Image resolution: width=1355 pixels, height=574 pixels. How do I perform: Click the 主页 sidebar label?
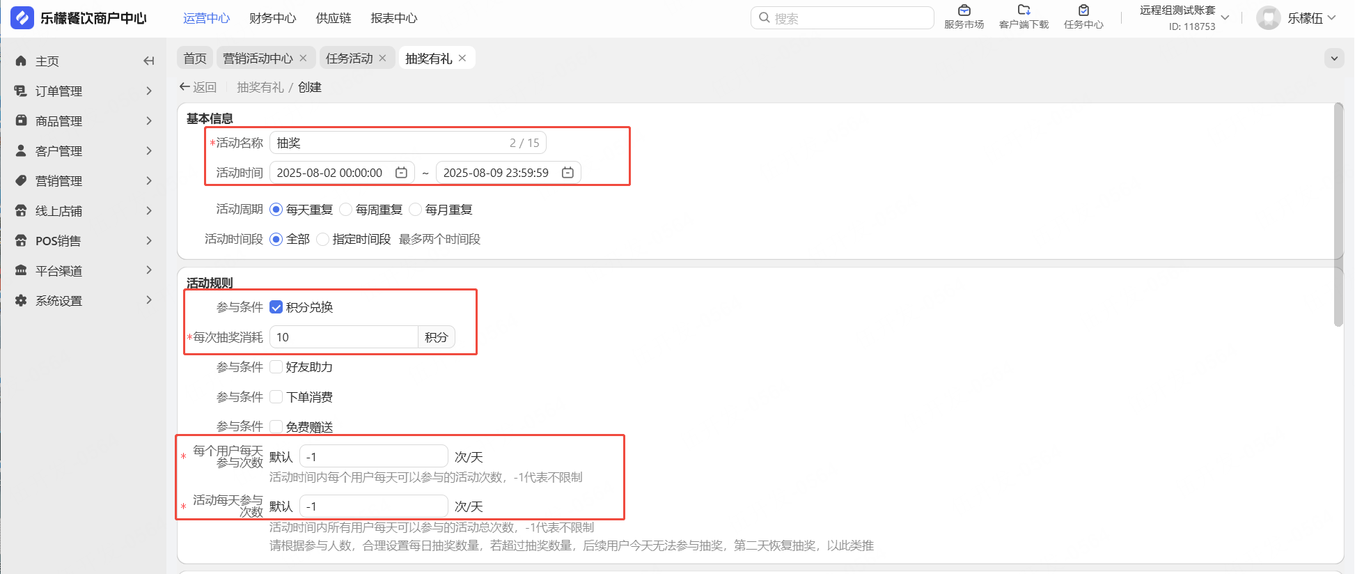point(47,61)
